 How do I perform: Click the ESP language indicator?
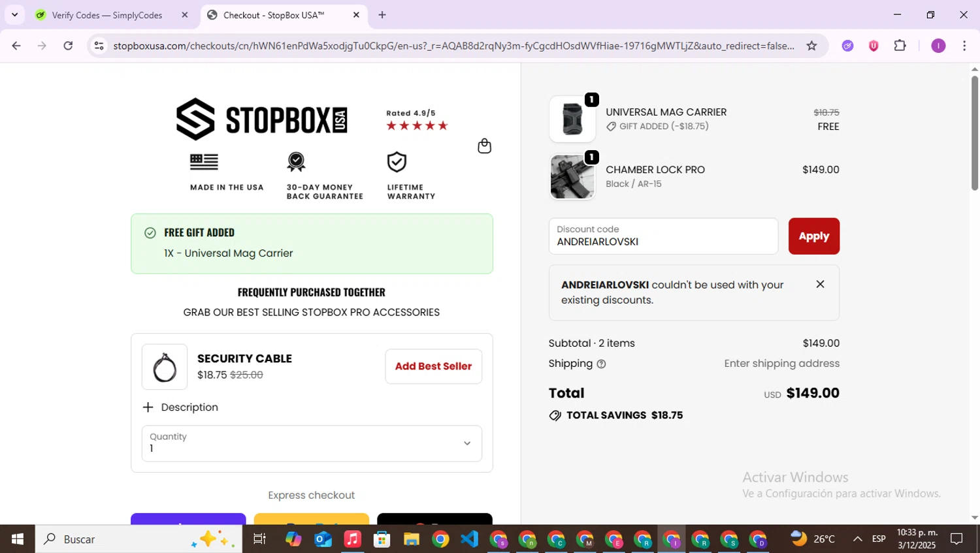coord(879,539)
